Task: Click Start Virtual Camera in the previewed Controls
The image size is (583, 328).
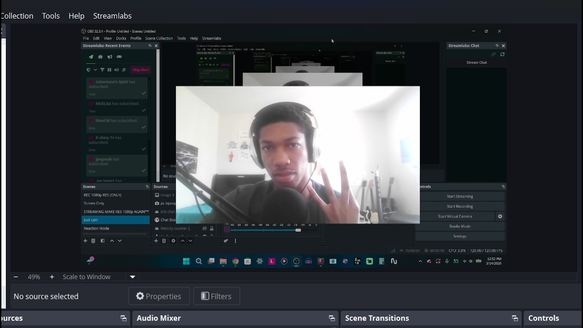Action: pos(455,216)
